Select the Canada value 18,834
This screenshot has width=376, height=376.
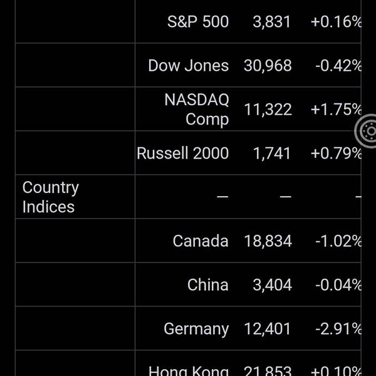coord(268,241)
